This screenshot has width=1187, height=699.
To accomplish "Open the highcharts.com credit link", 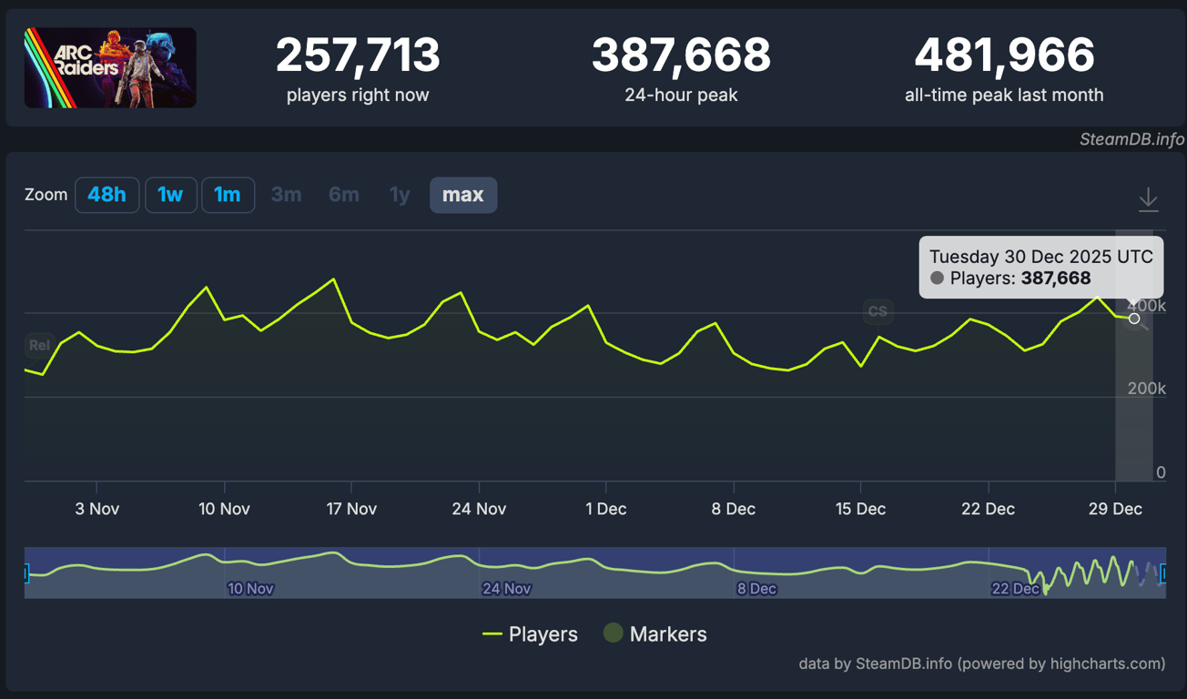I will [981, 664].
